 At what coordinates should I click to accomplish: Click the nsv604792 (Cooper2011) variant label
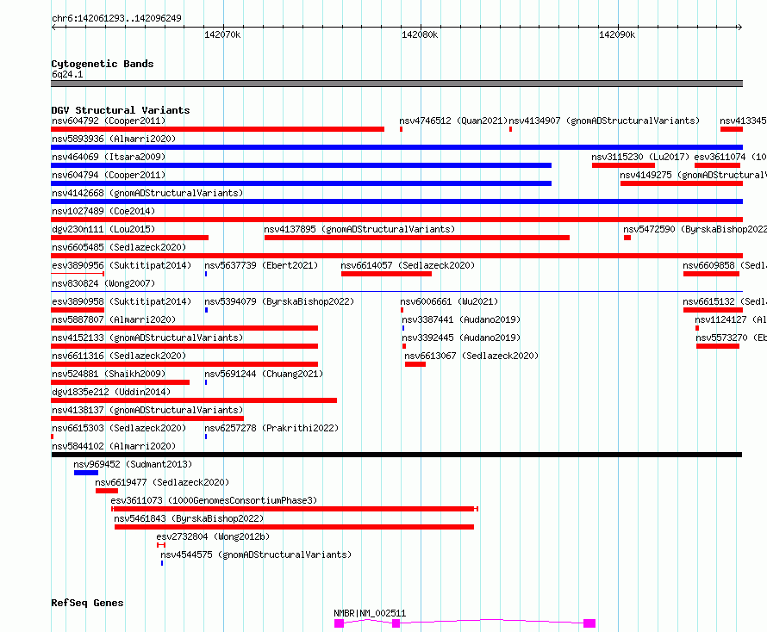(109, 121)
